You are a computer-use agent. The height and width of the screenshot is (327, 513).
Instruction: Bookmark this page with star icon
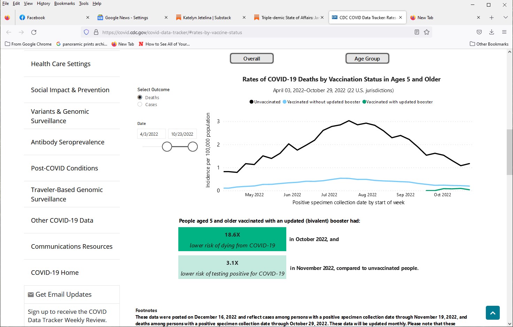point(427,32)
